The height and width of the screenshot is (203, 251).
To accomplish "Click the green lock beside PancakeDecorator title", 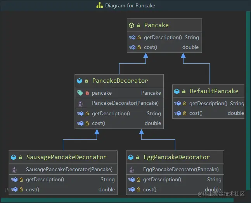I will click(x=87, y=81).
